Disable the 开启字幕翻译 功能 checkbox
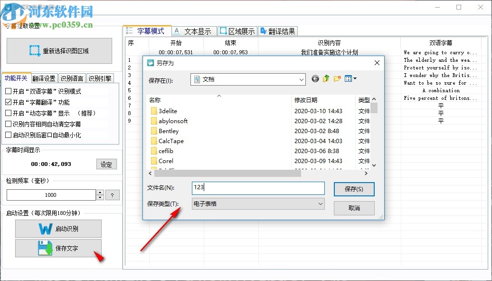Screen dimensions: 492x281 [x=8, y=102]
